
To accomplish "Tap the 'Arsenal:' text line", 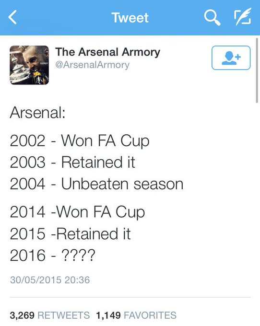I will tap(37, 113).
